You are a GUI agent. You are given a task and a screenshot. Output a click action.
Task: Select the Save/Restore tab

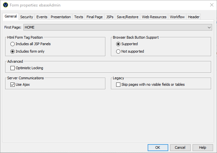click(128, 17)
